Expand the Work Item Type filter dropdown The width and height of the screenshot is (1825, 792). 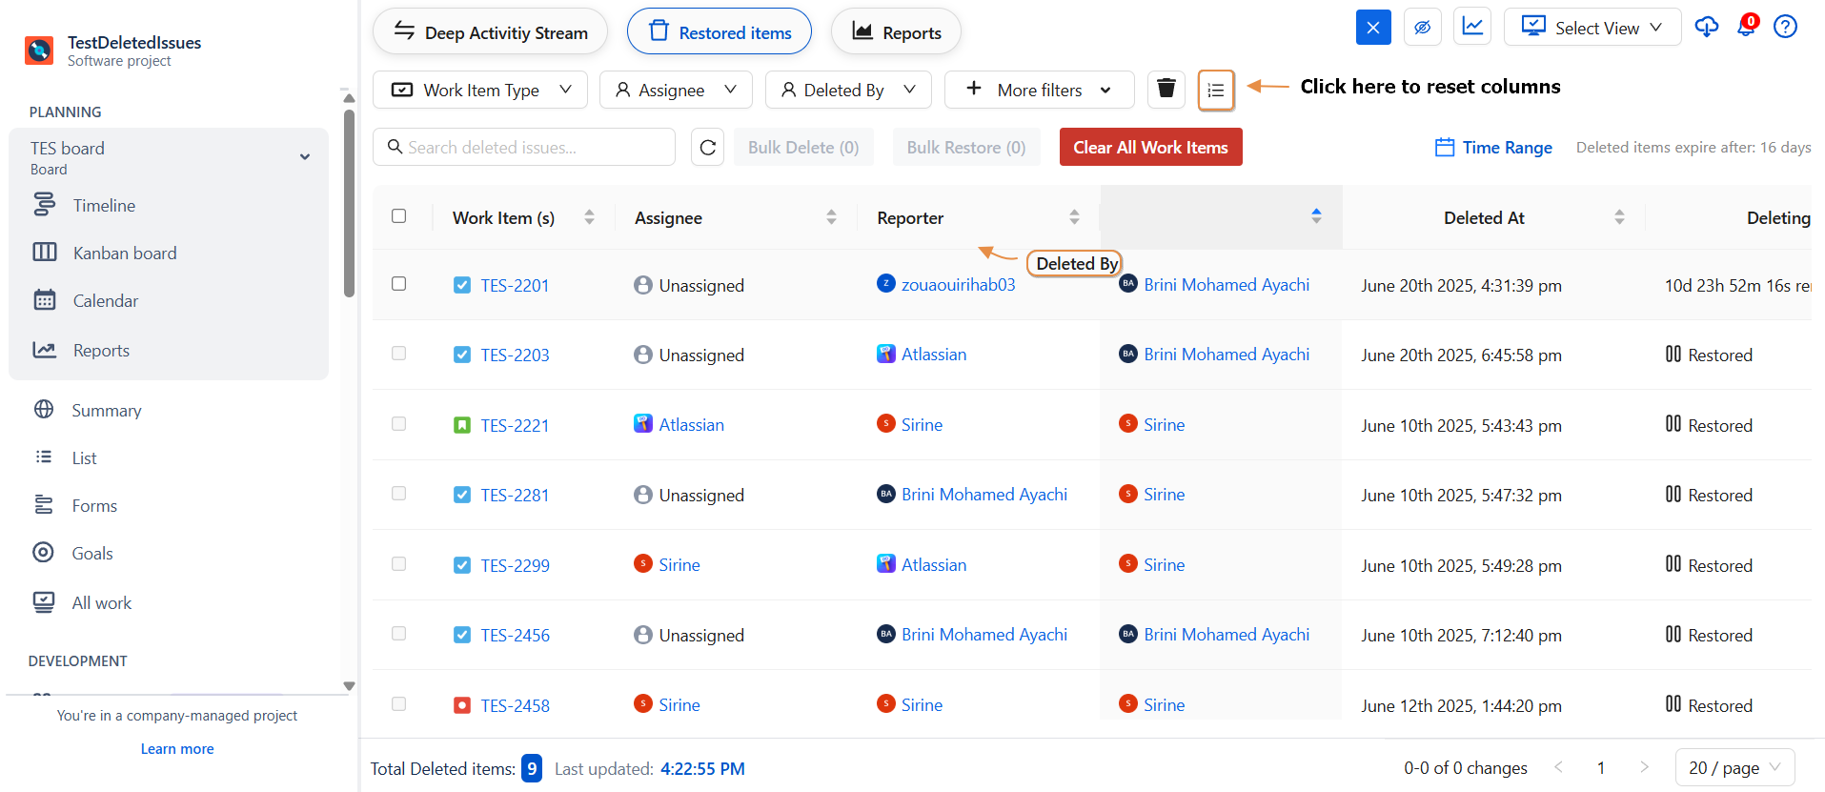[x=480, y=90]
